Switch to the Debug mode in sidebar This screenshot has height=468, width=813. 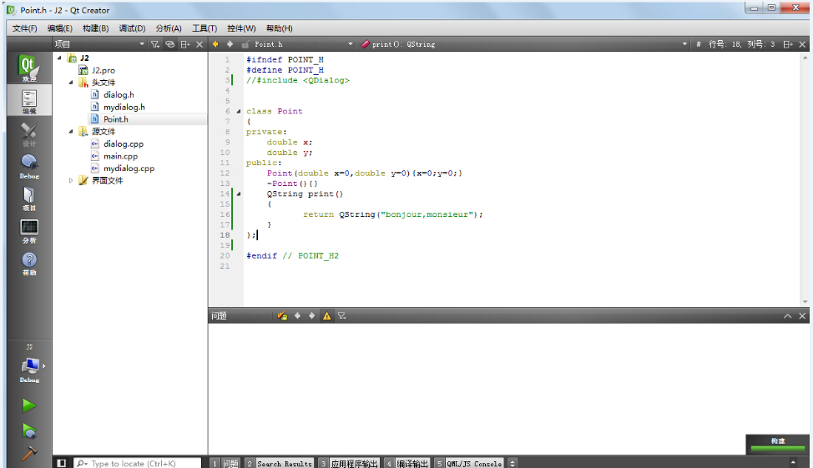coord(29,165)
